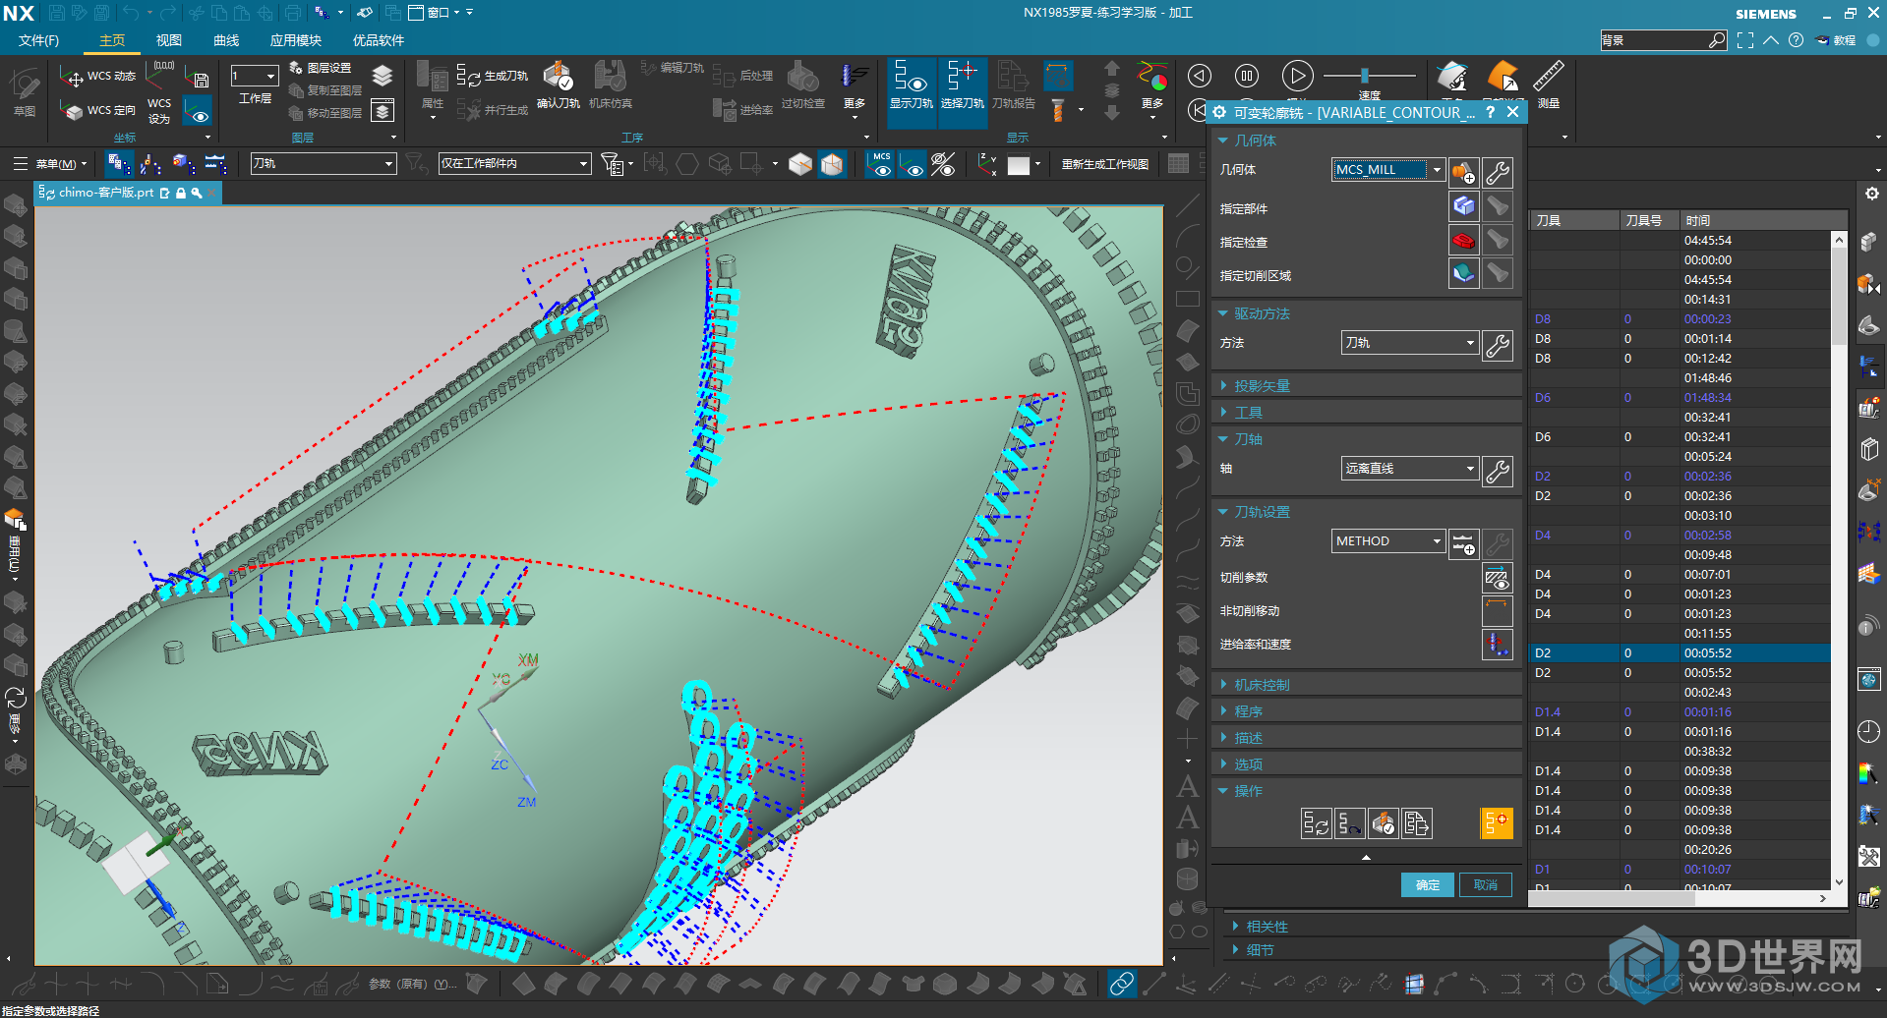
Task: Open the File (文件(F)) menu
Action: click(x=38, y=40)
